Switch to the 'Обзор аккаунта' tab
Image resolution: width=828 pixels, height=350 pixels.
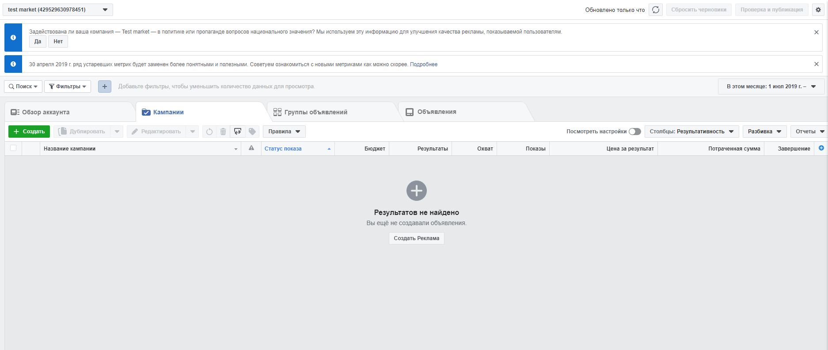pyautogui.click(x=46, y=112)
